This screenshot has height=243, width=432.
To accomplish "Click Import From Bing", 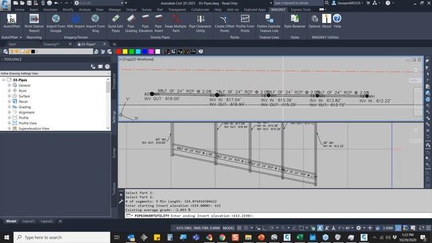I will pos(95,24).
